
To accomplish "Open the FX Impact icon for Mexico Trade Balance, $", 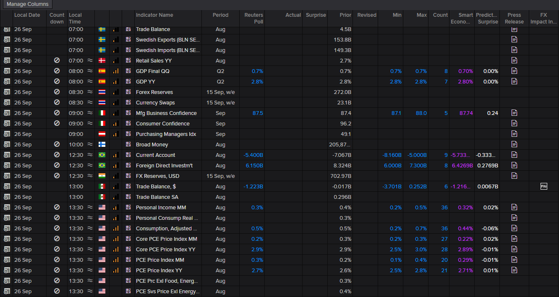I will [x=543, y=186].
